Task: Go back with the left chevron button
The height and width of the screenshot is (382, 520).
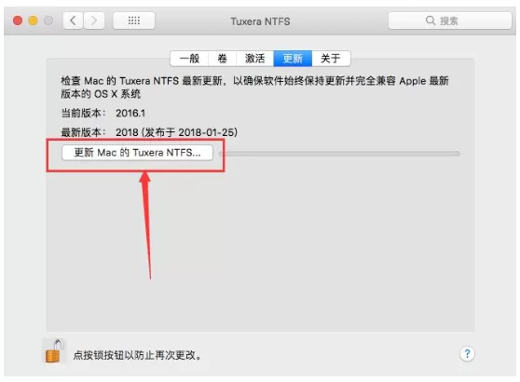Action: 73,20
